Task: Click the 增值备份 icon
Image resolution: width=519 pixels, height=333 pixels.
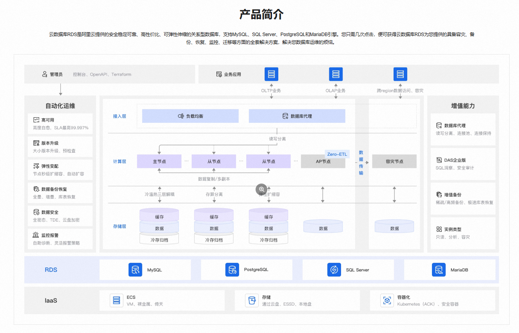Action: [x=439, y=195]
